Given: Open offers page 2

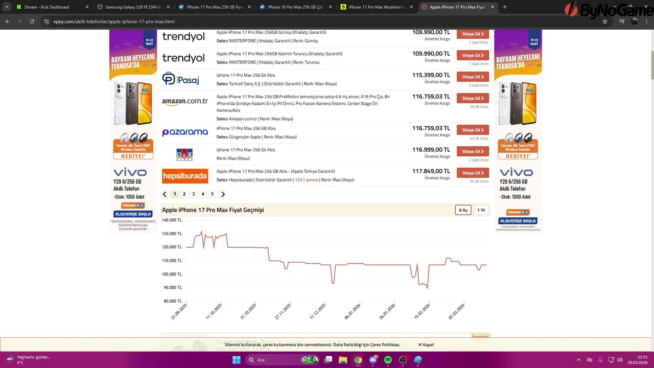Looking at the screenshot, I should (184, 194).
